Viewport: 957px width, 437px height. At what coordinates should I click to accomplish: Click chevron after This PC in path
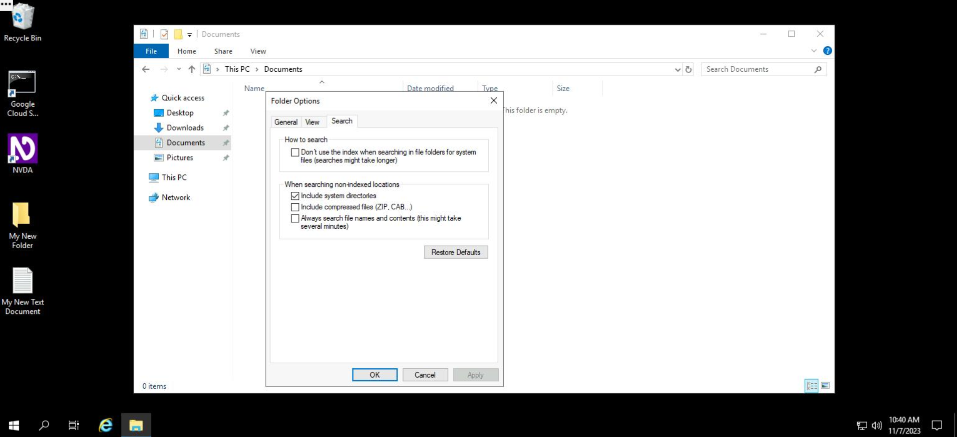tap(257, 69)
